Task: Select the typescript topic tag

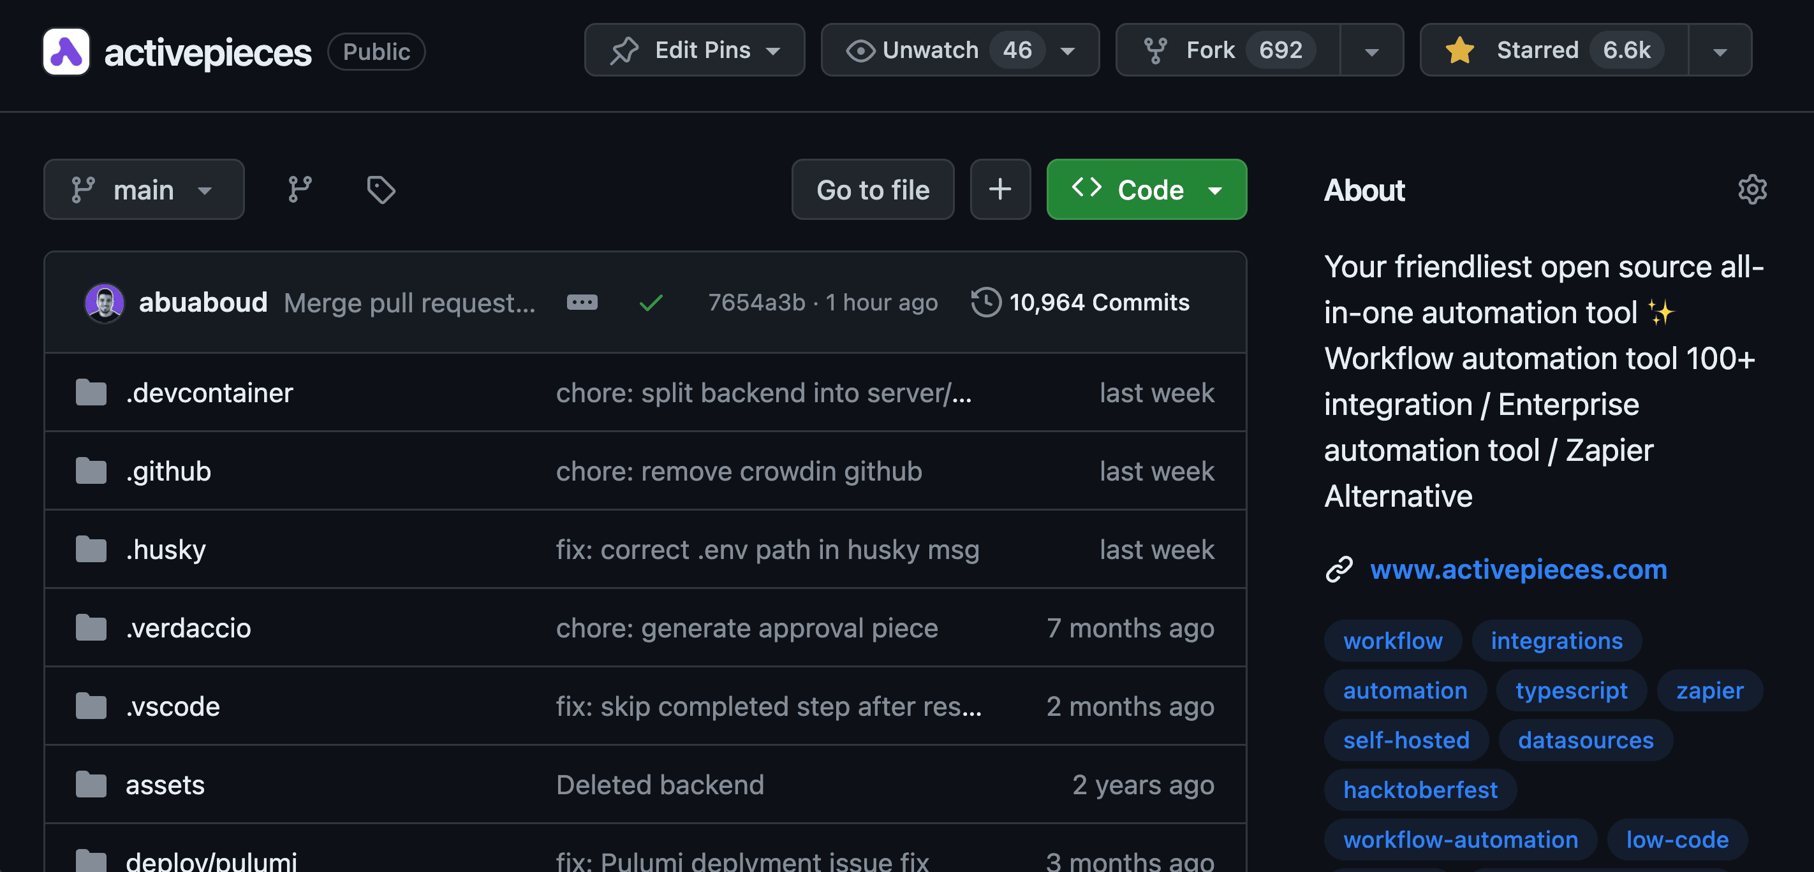Action: click(x=1571, y=690)
